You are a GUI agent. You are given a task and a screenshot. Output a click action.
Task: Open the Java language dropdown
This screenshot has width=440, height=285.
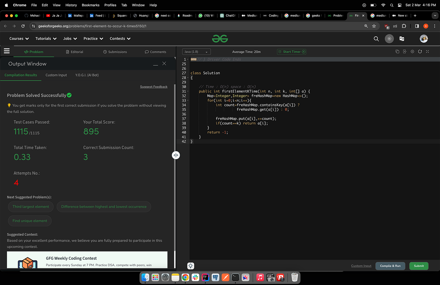pyautogui.click(x=196, y=52)
